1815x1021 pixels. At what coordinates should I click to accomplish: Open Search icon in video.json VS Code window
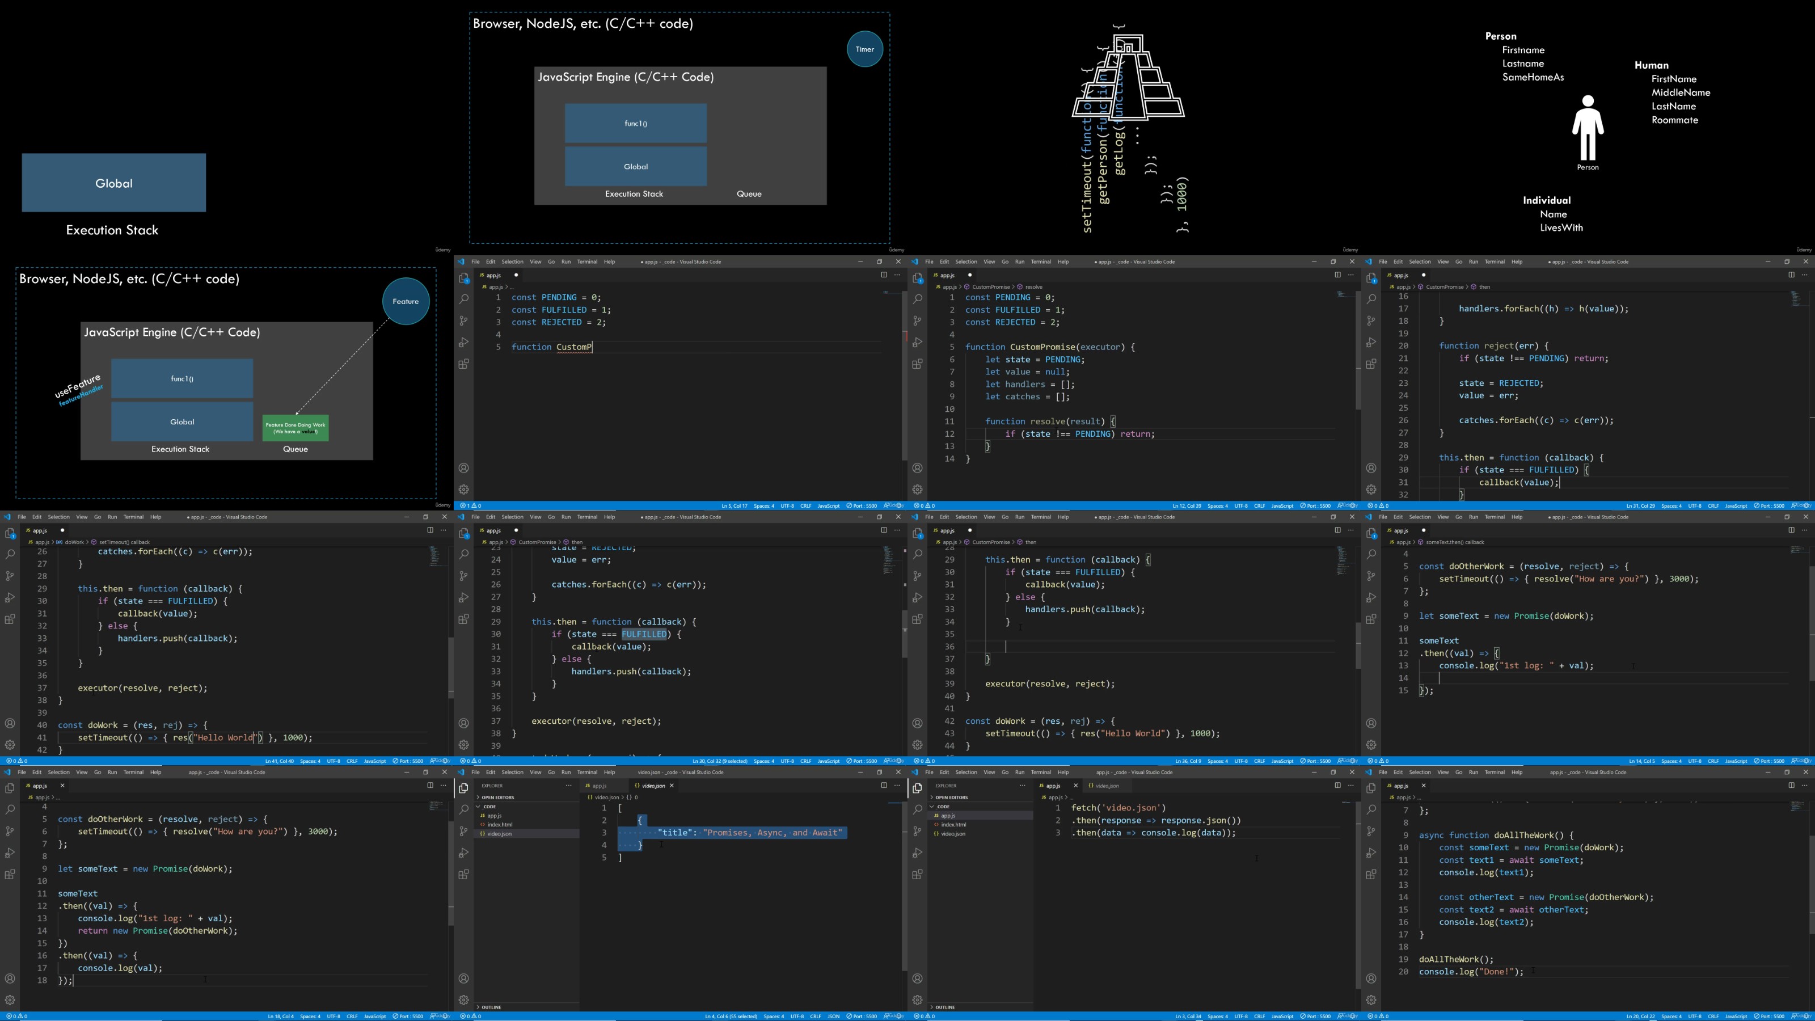(463, 809)
